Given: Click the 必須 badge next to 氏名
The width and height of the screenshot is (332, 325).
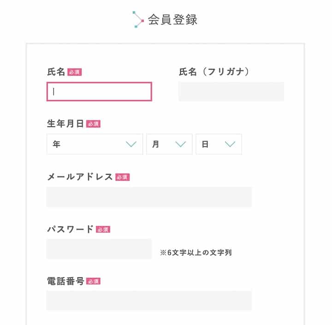Looking at the screenshot, I should click(75, 72).
